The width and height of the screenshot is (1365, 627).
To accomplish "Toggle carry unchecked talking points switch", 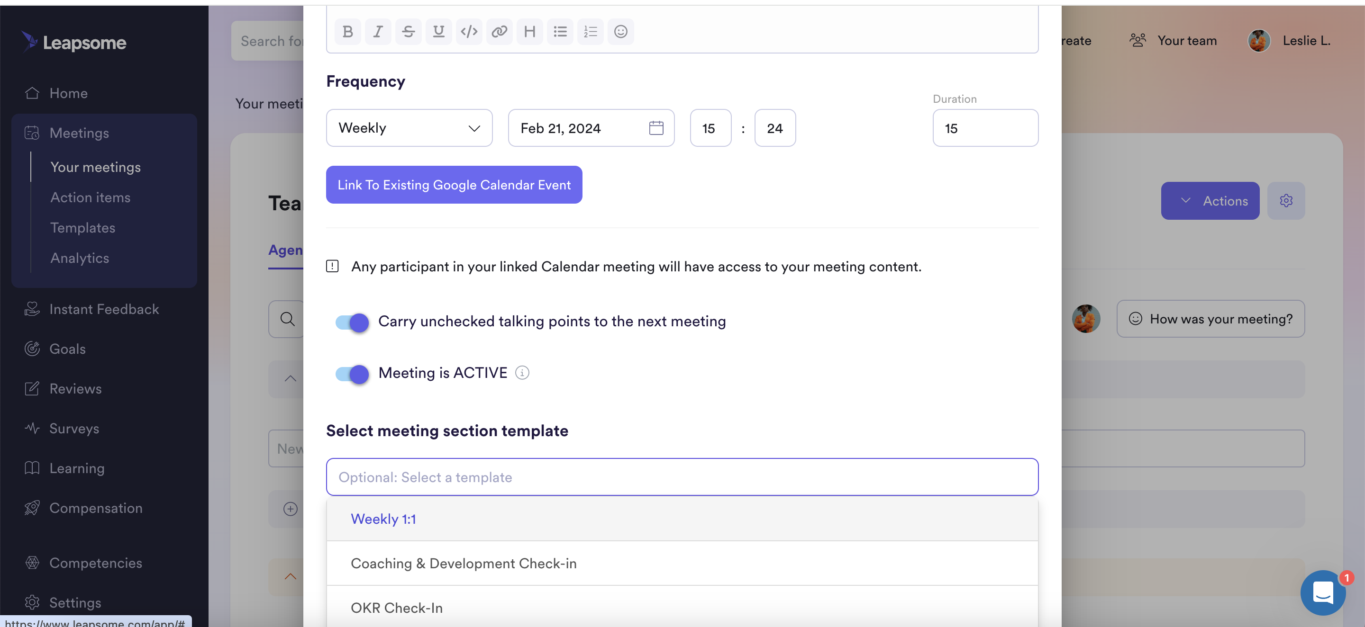I will tap(352, 322).
